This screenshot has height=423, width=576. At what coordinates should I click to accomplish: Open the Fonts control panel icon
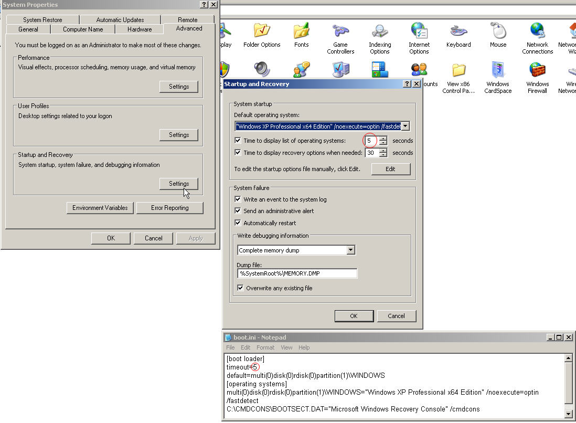click(301, 36)
